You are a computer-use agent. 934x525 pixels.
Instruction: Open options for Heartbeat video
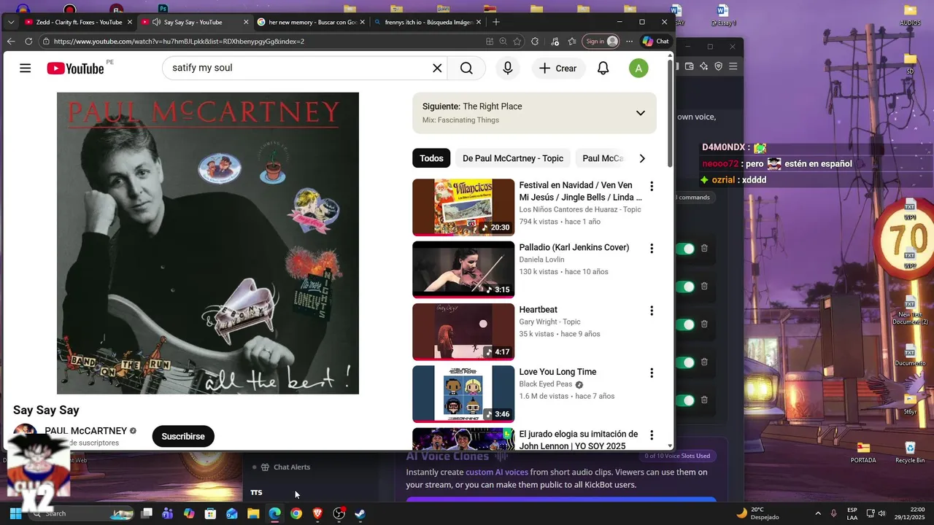point(652,311)
